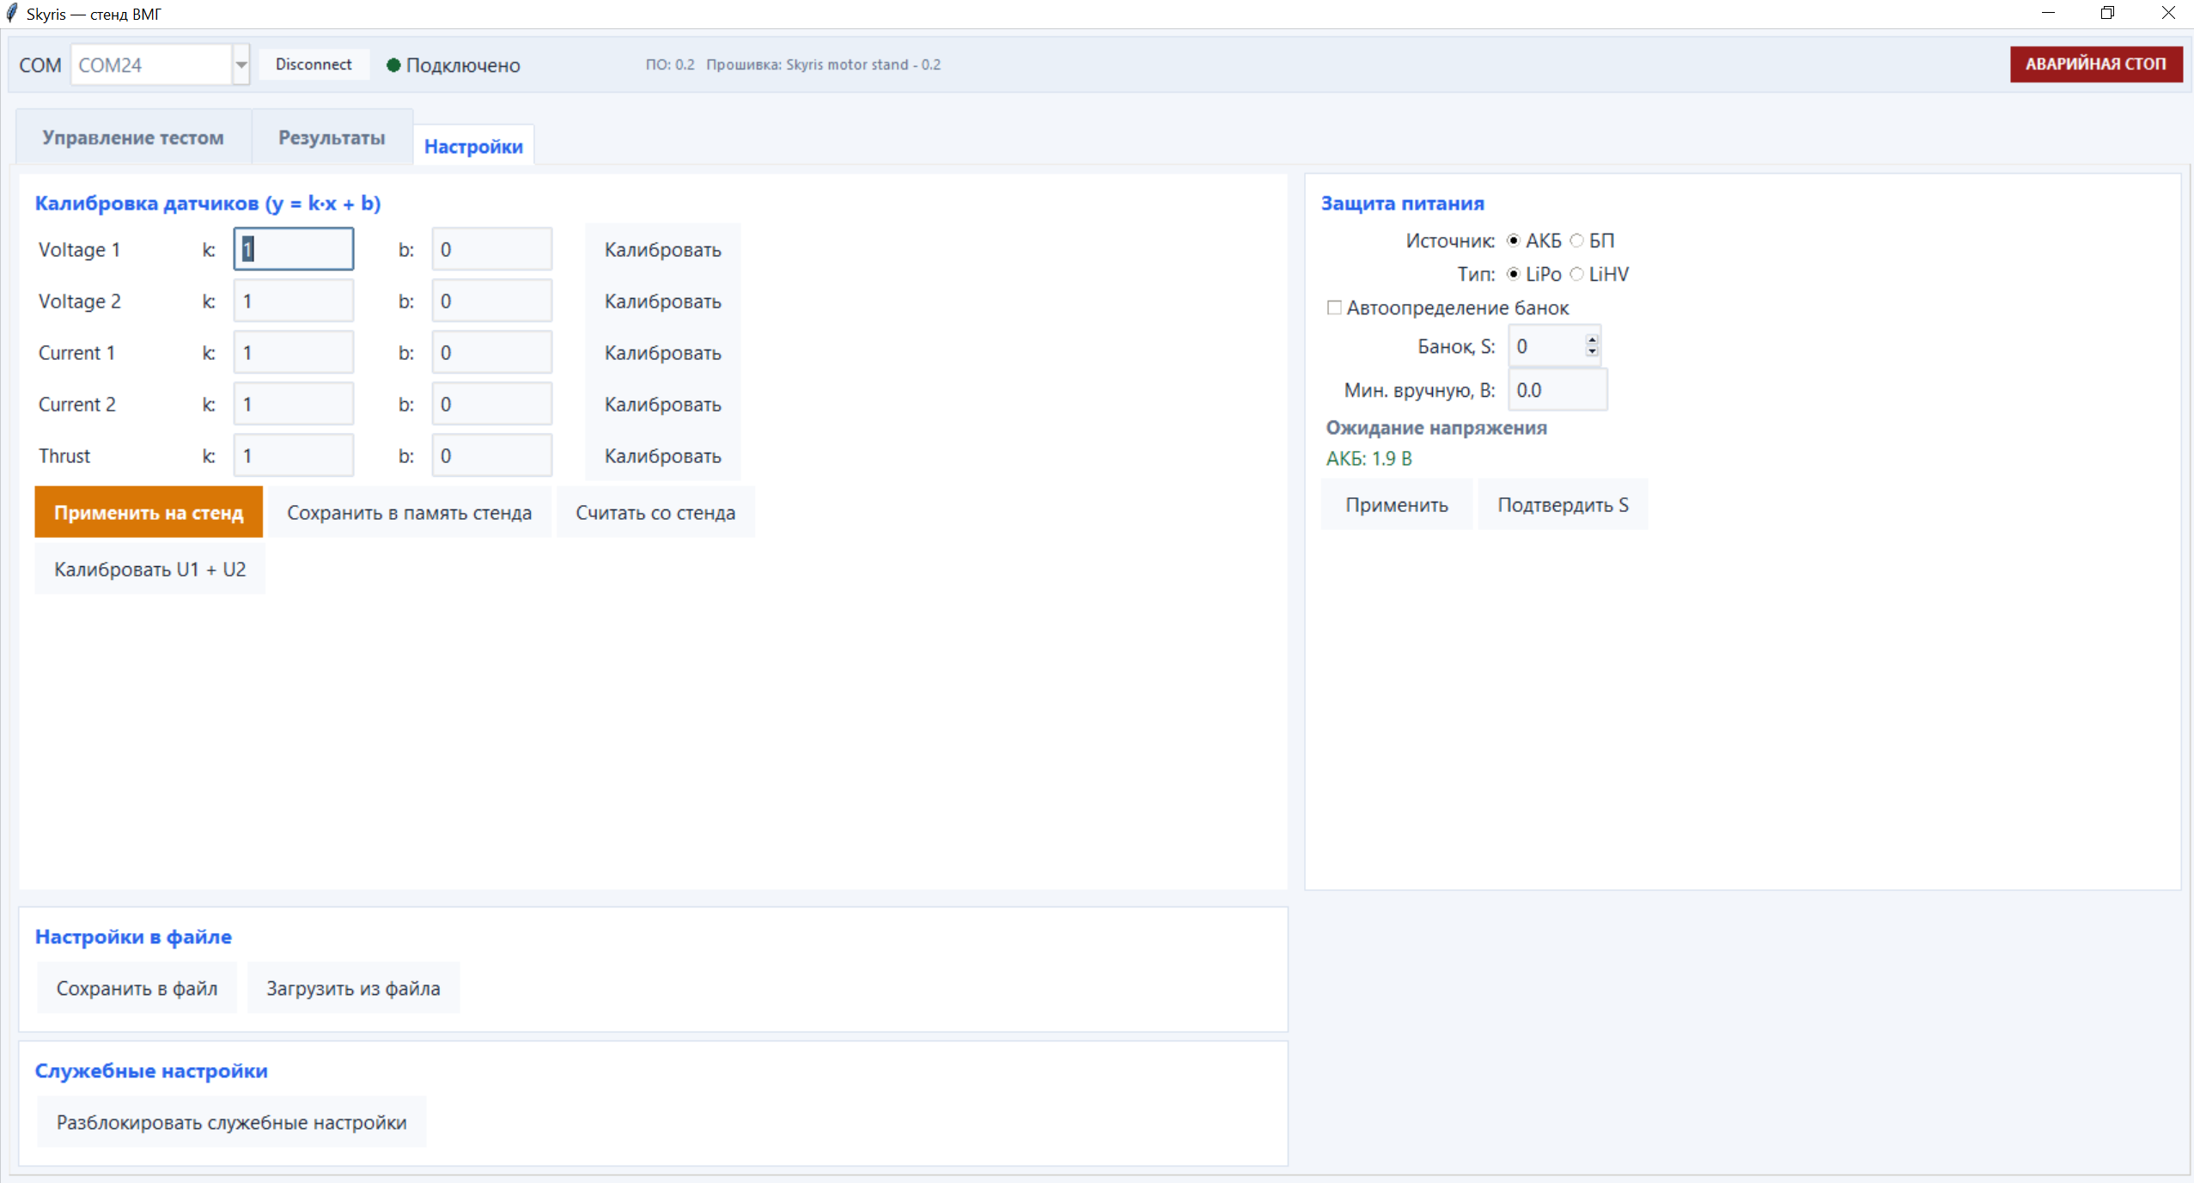Calibrate the Current 1 sensor
Image resolution: width=2194 pixels, height=1183 pixels.
(x=663, y=353)
